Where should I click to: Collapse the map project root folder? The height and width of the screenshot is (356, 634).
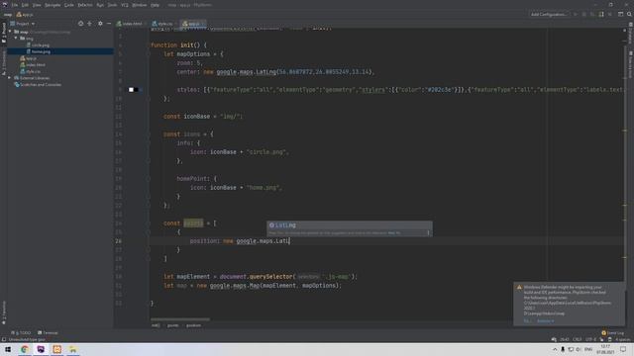coord(10,32)
